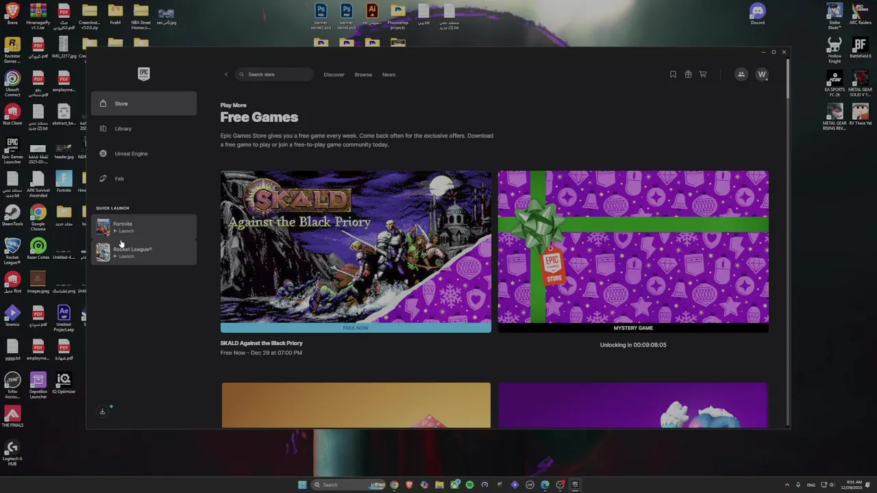
Task: Select Rockstar Games desktop icon
Action: [12, 50]
